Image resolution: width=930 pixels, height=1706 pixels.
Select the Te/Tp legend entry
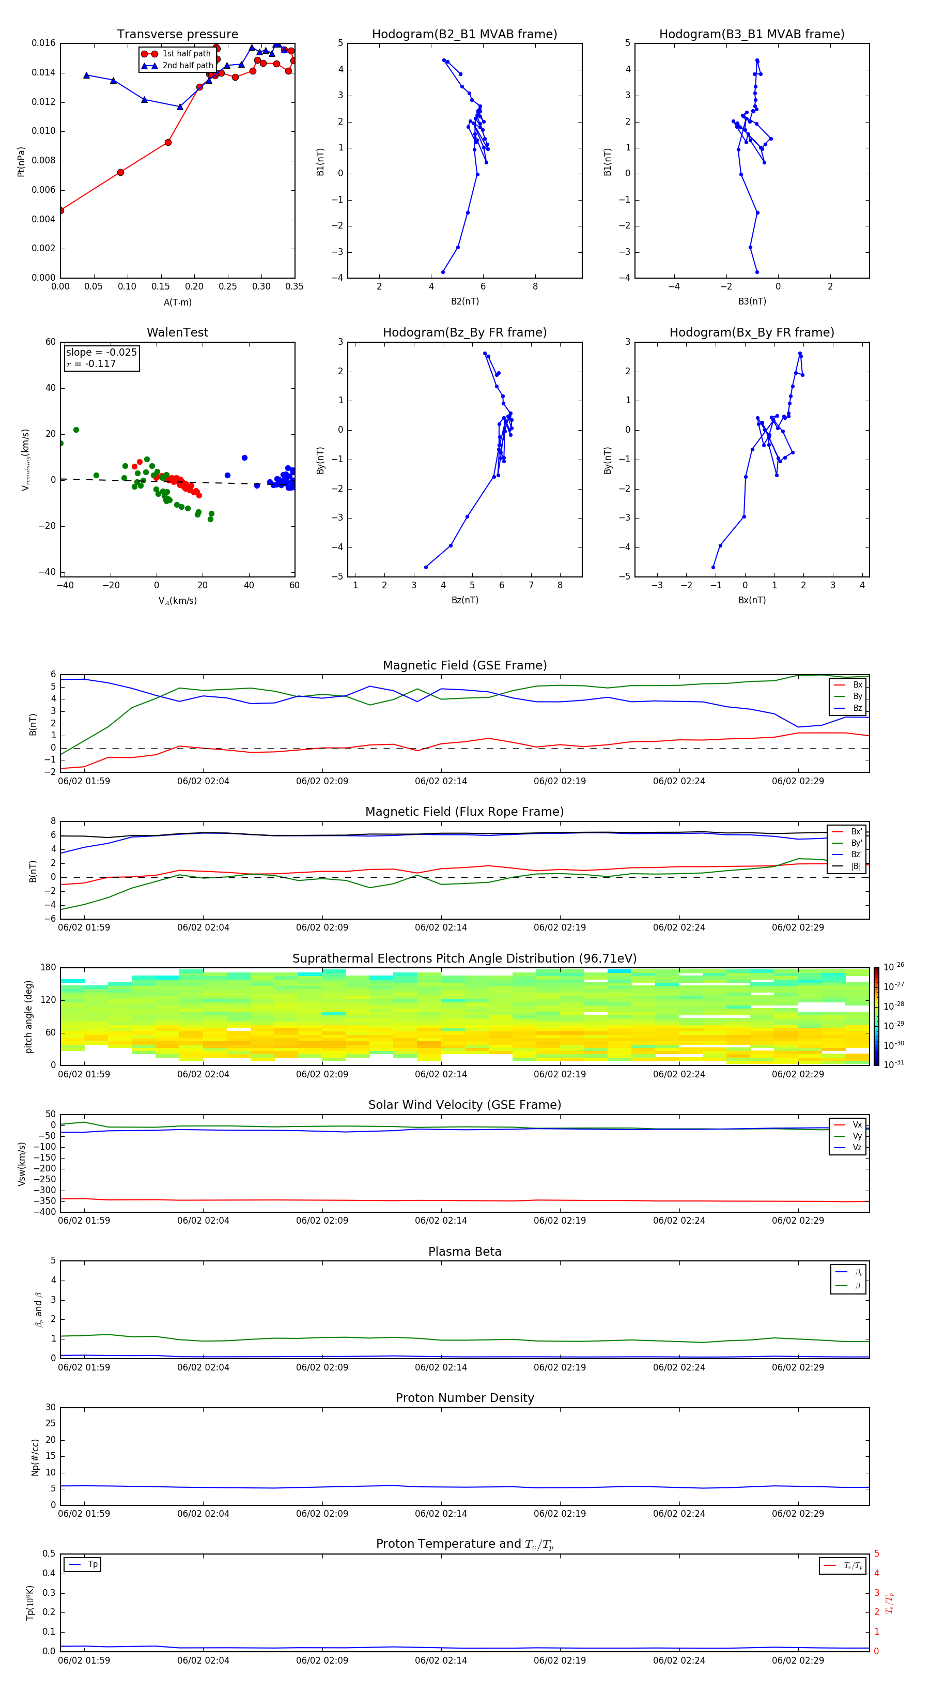coord(844,1565)
